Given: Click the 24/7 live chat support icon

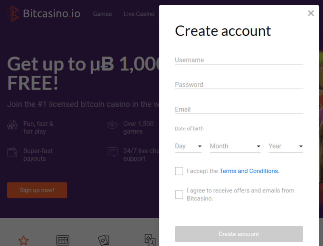Looking at the screenshot, I should coord(112,152).
